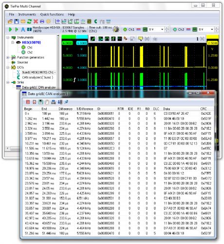The image size is (224, 244).
Task: Click the clipboard copy icon in Data grid
Action: [47, 102]
